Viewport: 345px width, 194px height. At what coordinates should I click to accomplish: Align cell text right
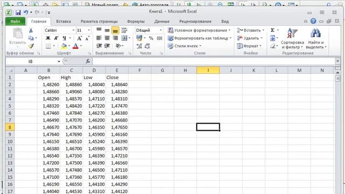[115, 38]
